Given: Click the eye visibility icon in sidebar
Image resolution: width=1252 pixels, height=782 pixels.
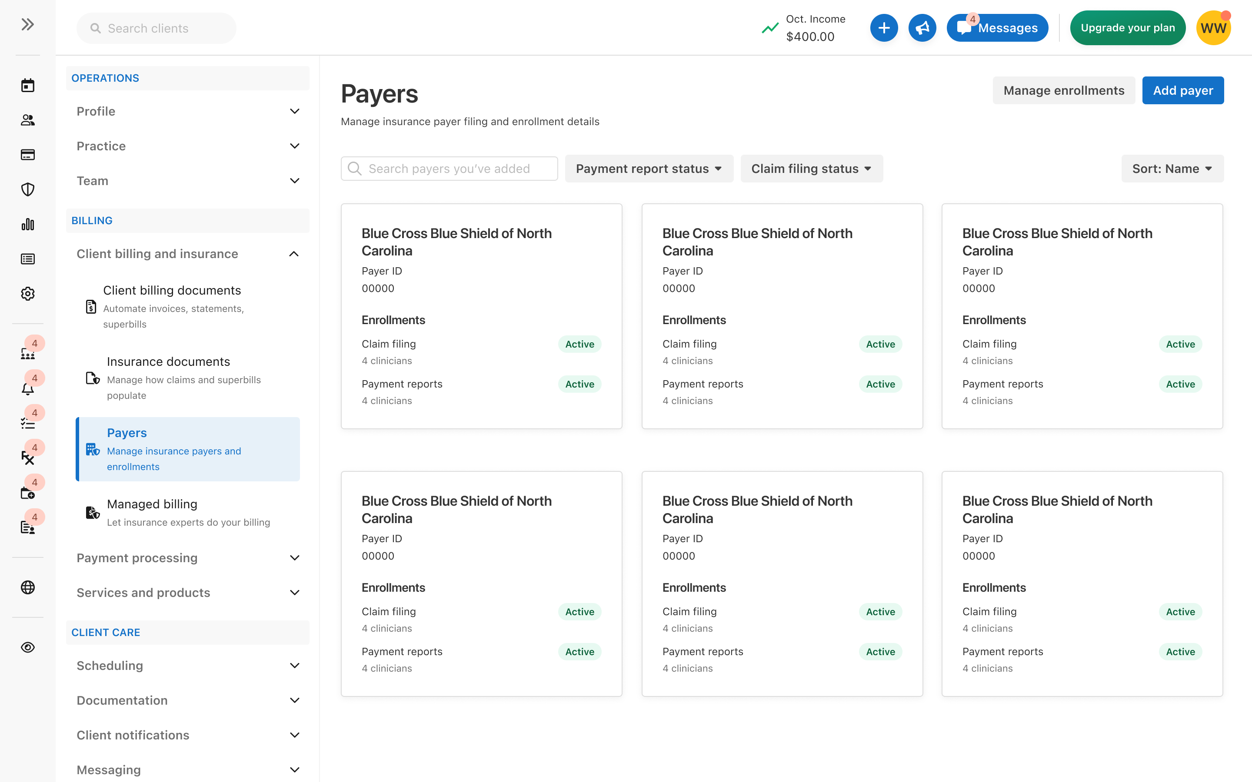Looking at the screenshot, I should point(27,647).
